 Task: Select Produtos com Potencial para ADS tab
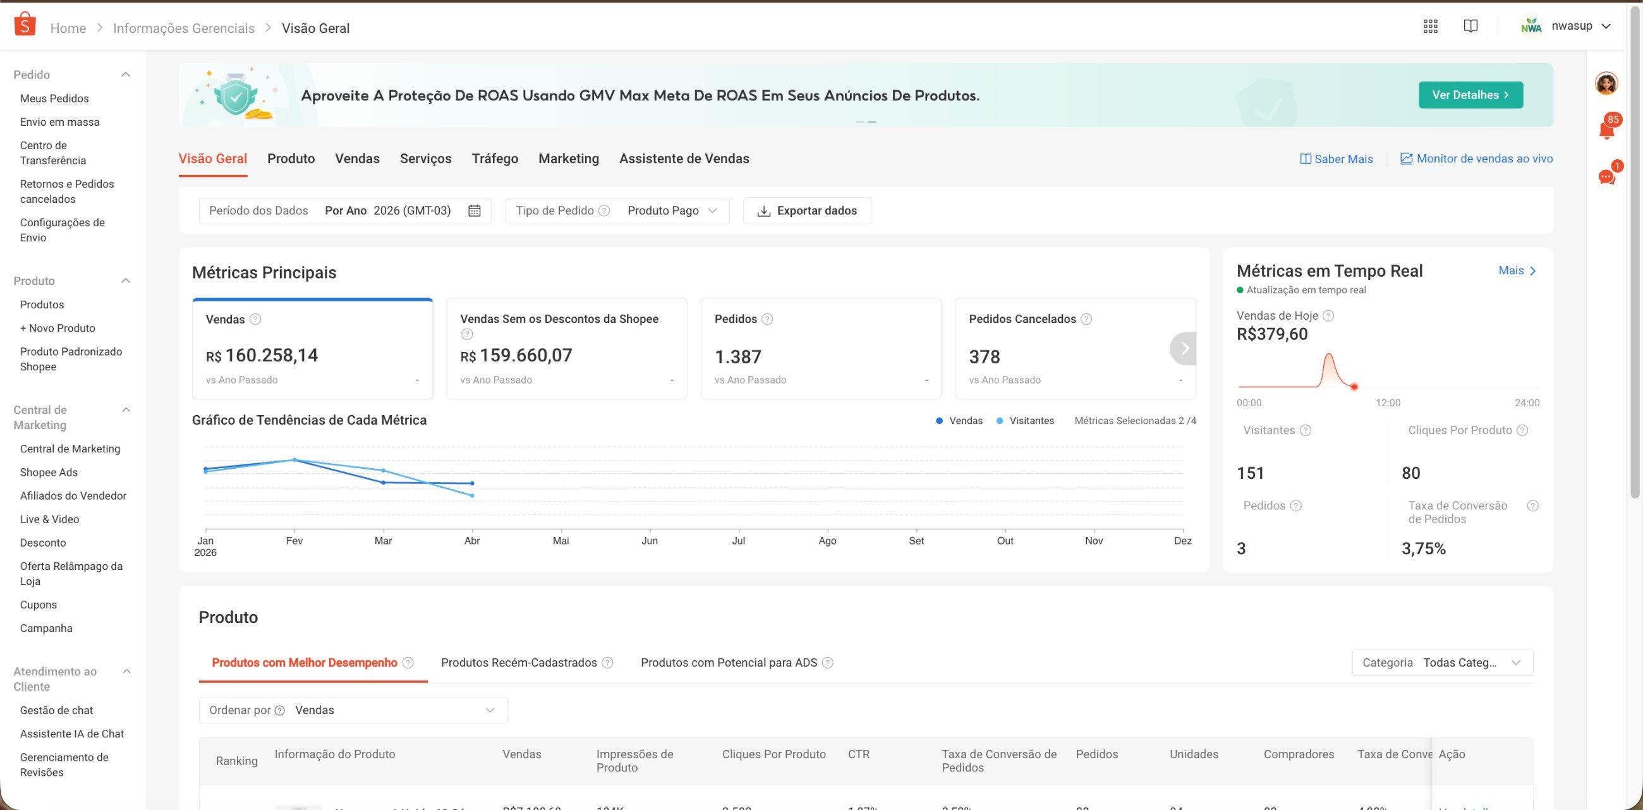729,663
